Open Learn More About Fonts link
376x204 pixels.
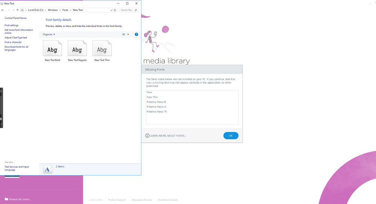pos(168,136)
